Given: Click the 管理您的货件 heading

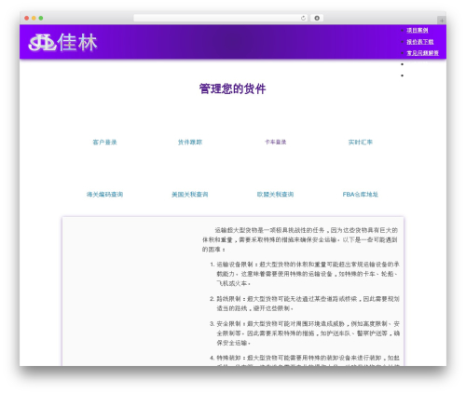Looking at the screenshot, I should [233, 88].
